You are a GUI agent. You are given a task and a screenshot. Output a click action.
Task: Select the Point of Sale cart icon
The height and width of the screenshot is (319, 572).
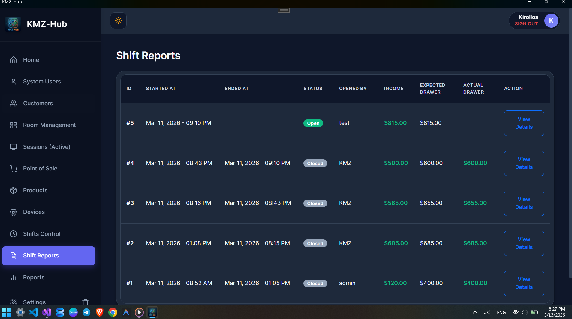click(14, 168)
